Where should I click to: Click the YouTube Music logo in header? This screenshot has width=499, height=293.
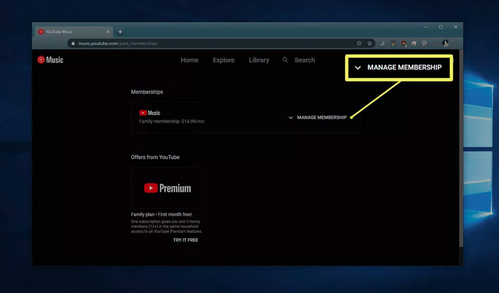(51, 59)
